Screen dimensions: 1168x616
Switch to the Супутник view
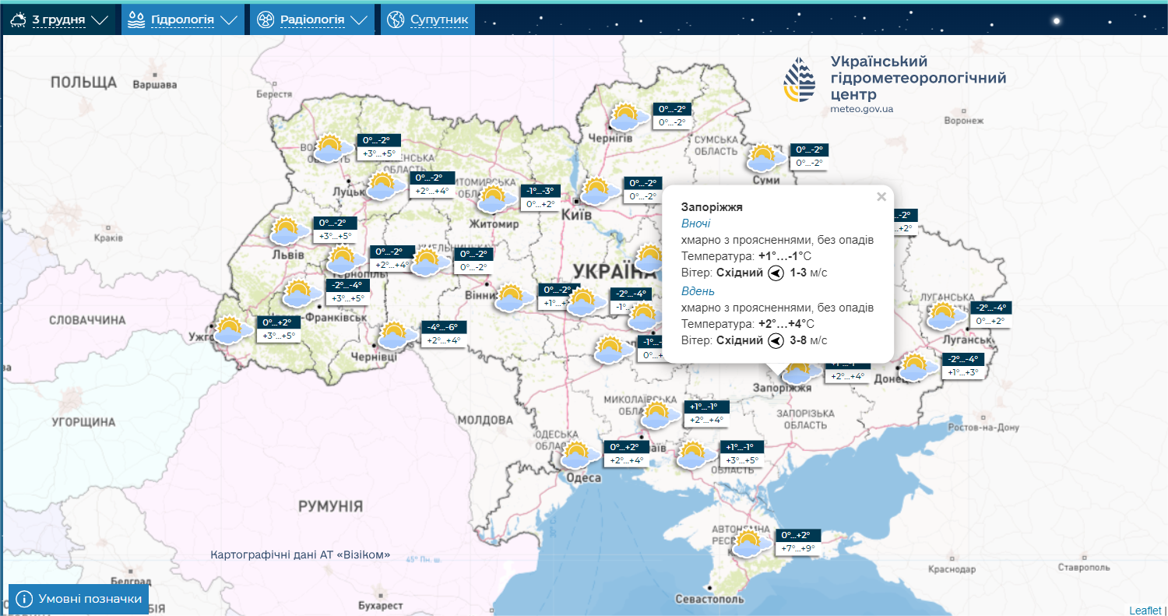pyautogui.click(x=427, y=19)
